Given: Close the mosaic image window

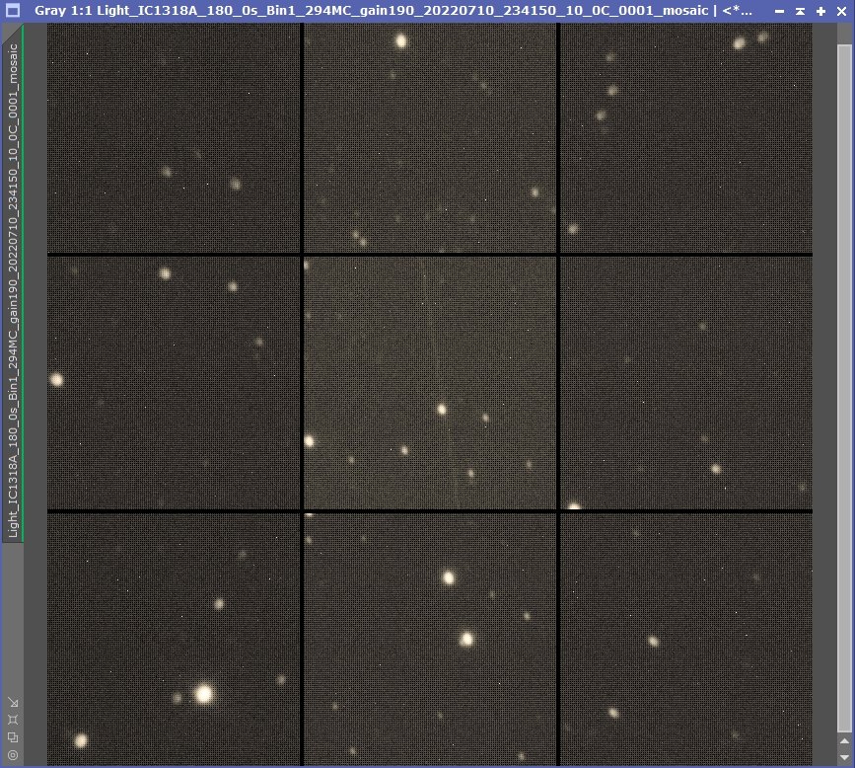Looking at the screenshot, I should (841, 11).
